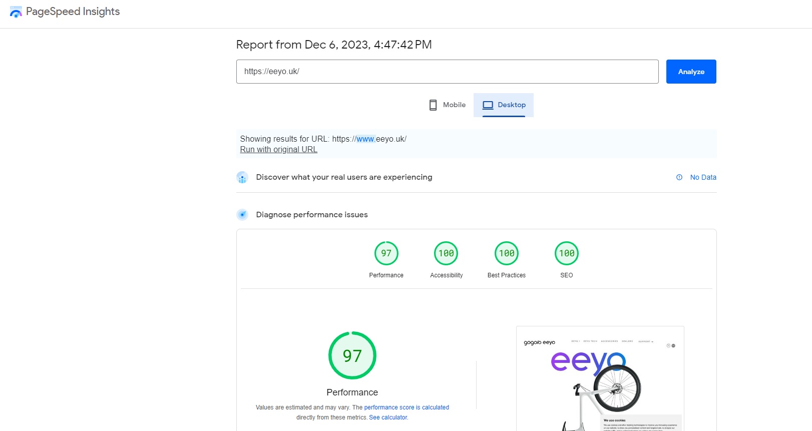Click the Diagnose performance issues heading
The image size is (812, 431).
[312, 215]
